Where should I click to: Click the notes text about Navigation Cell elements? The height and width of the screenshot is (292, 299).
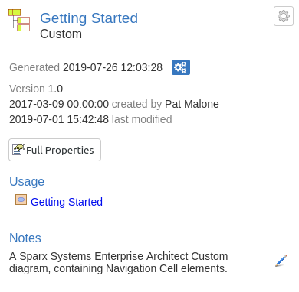click(118, 262)
